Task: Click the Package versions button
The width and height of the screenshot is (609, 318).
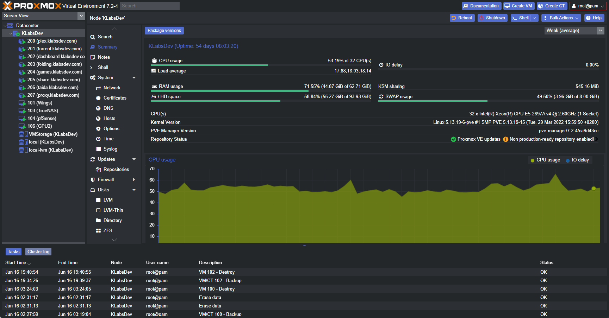Action: [x=164, y=30]
